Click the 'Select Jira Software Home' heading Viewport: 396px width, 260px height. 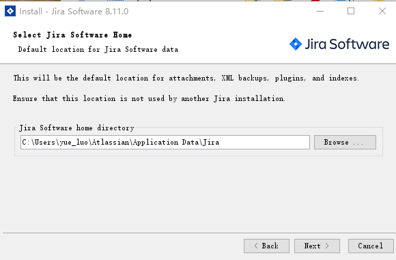pyautogui.click(x=72, y=35)
